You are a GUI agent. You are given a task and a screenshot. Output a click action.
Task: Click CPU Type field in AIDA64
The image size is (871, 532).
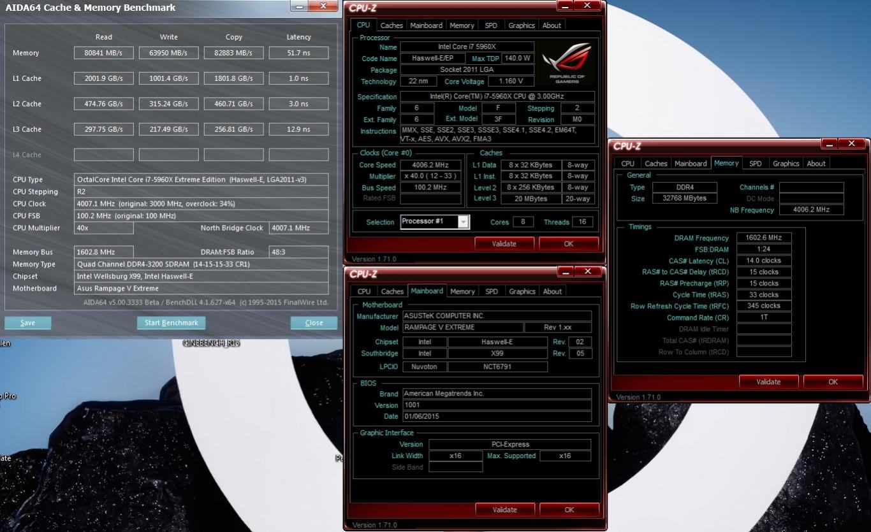201,180
